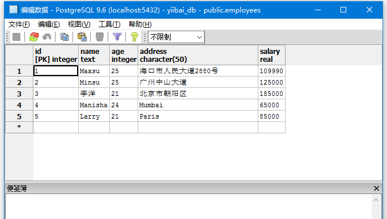
Task: Click the Refresh data icon
Action: [34, 37]
